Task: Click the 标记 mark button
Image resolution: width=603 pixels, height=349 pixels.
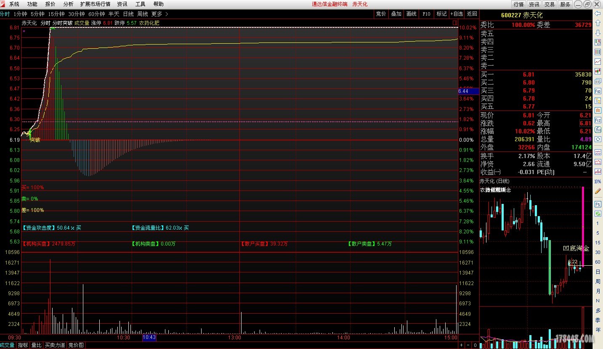Action: tap(441, 14)
